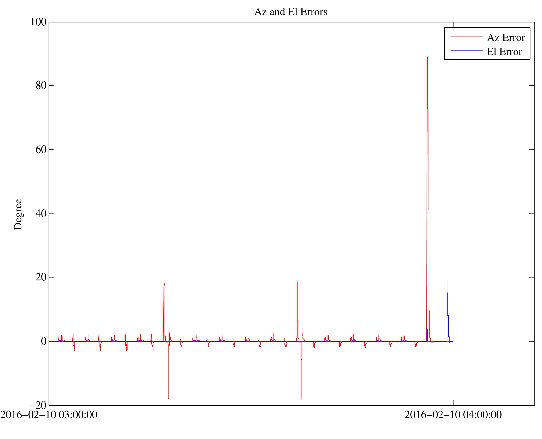This screenshot has width=542, height=439.
Task: Click the 'Az Error' legend label
Action: pyautogui.click(x=506, y=38)
